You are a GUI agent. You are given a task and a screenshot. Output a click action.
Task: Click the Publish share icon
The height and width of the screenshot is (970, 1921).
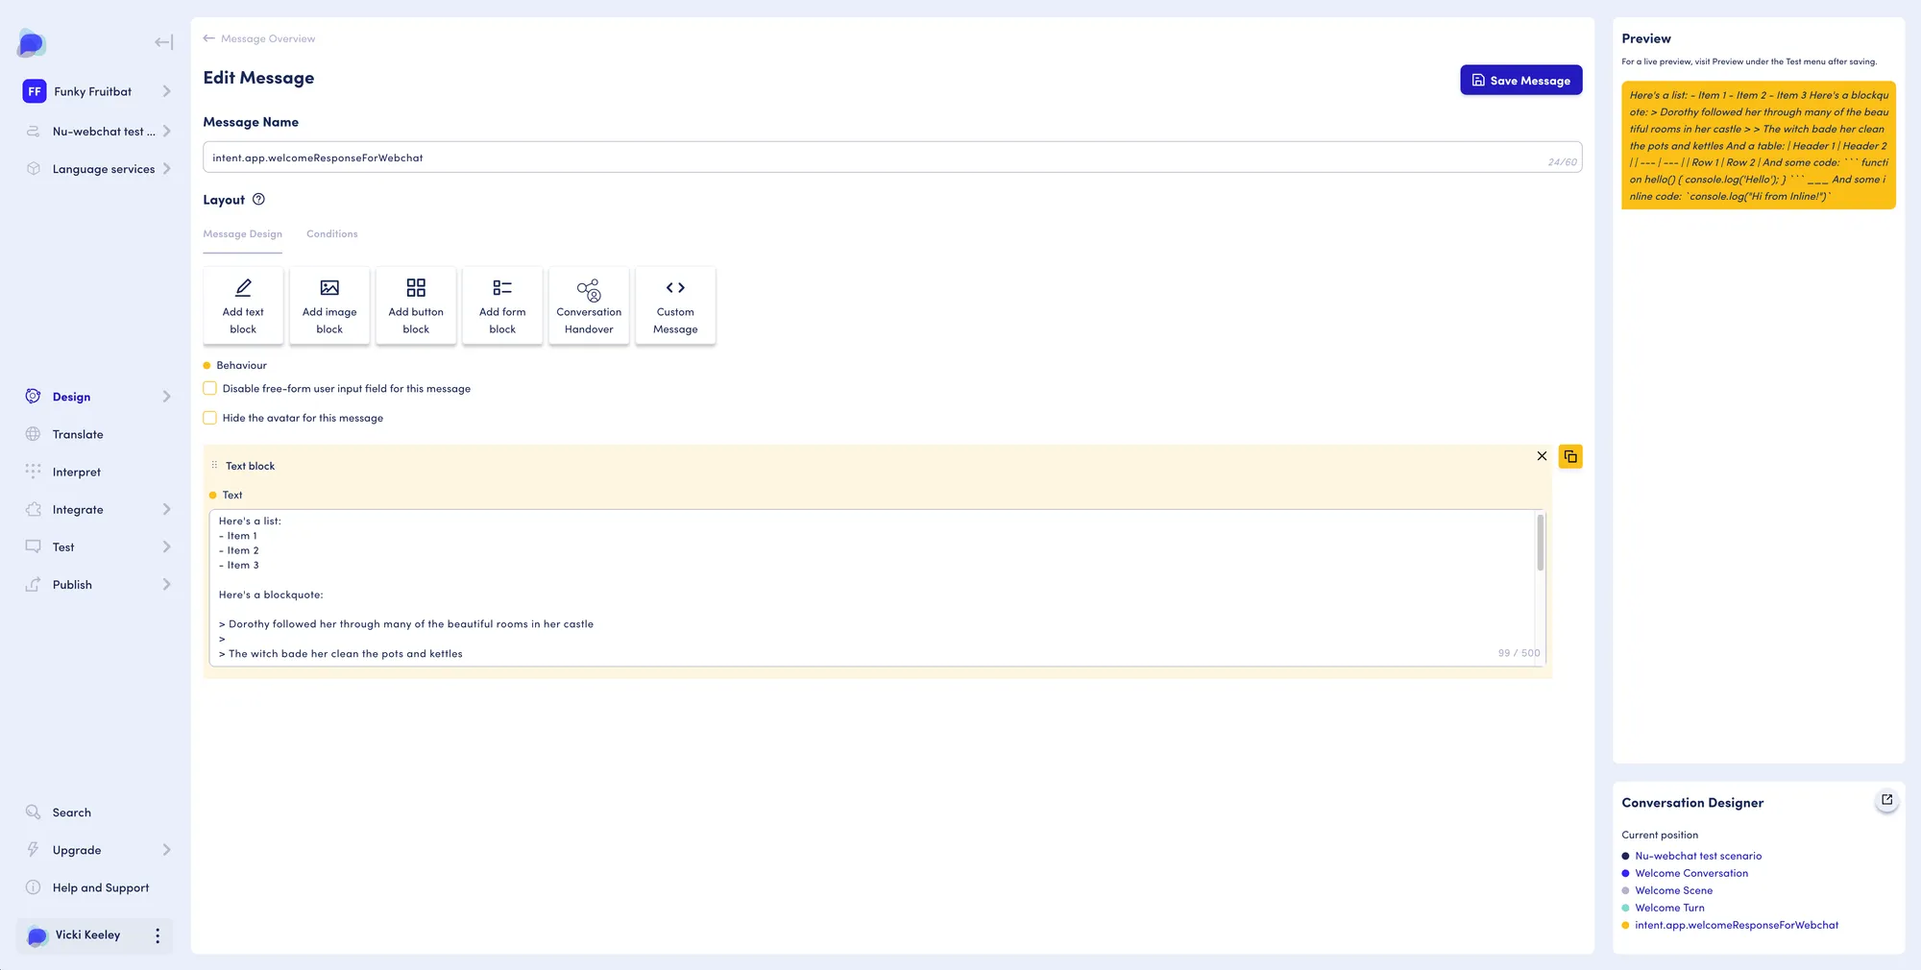point(34,585)
